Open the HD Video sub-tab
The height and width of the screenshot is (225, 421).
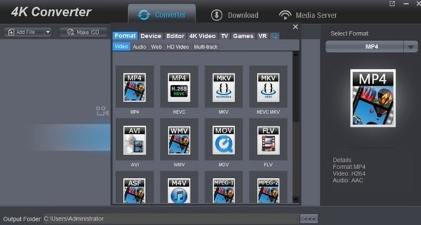pyautogui.click(x=178, y=47)
